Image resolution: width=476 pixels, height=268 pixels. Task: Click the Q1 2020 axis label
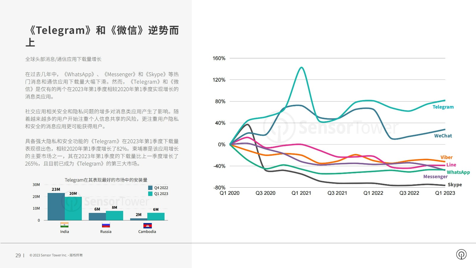tap(229, 193)
